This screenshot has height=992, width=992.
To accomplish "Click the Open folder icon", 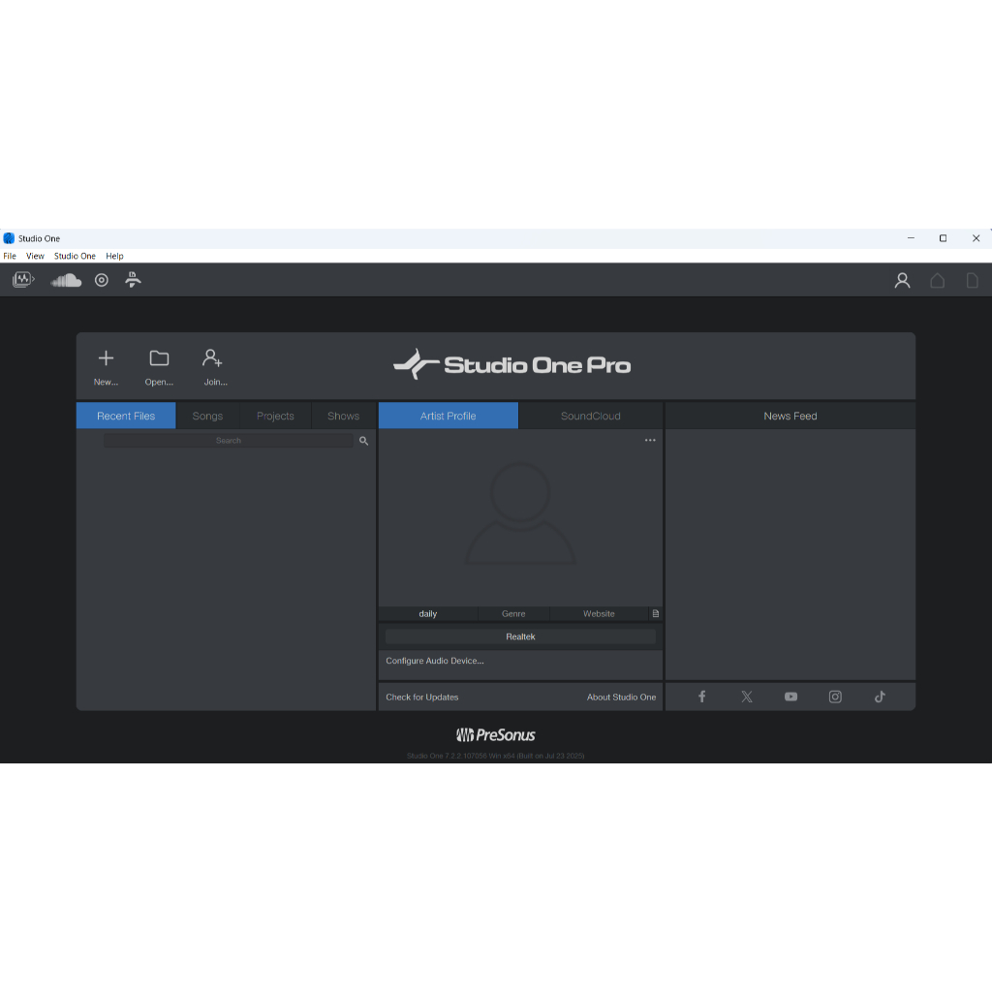I will (x=159, y=358).
